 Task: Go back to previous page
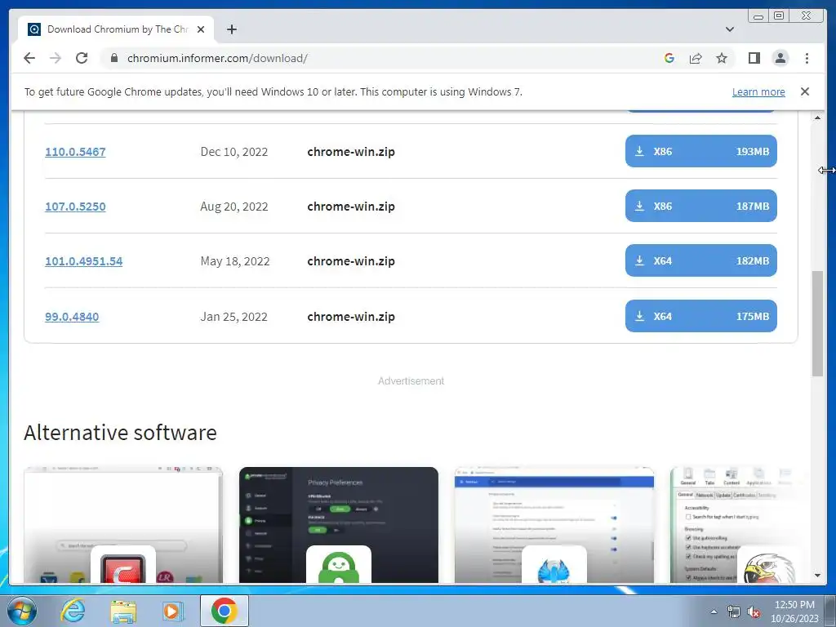coord(29,58)
